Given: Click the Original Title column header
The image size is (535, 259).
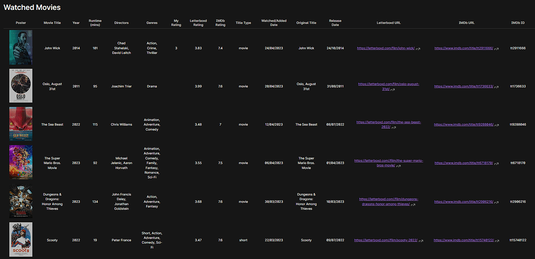Looking at the screenshot, I should [306, 23].
